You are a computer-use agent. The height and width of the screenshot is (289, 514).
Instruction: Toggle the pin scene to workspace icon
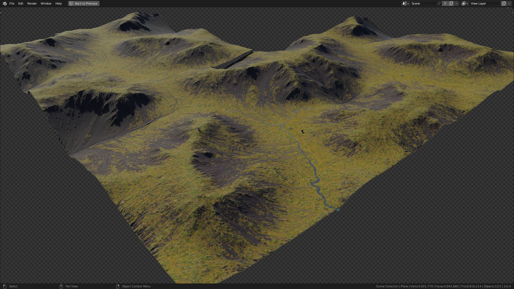439,3
